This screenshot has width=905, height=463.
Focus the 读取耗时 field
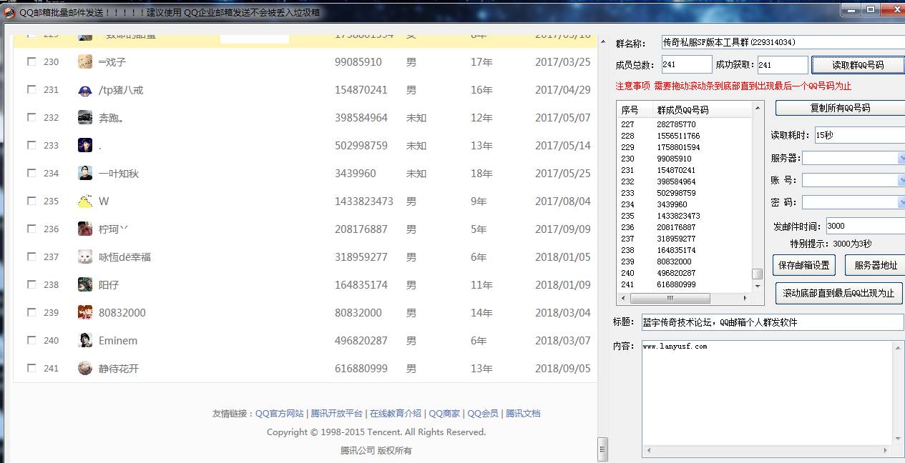[x=860, y=136]
